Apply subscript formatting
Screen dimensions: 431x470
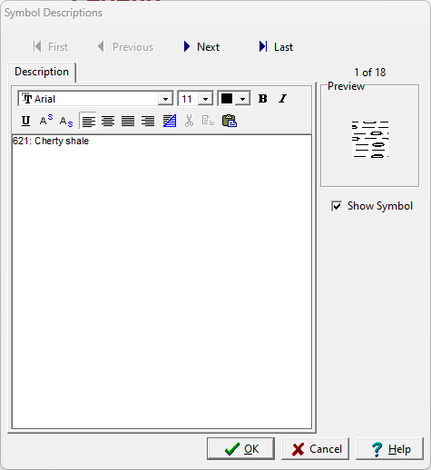click(66, 121)
